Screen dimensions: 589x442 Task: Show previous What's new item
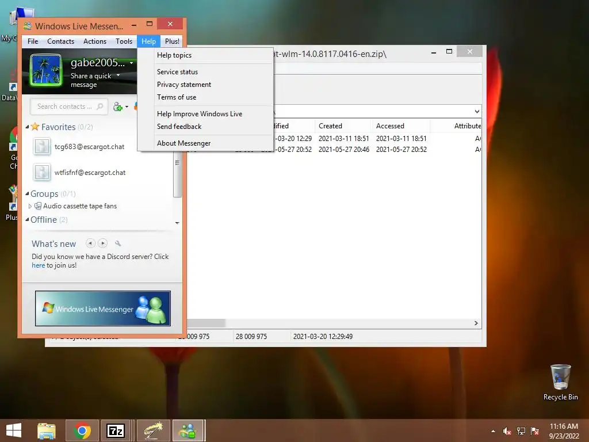click(90, 243)
